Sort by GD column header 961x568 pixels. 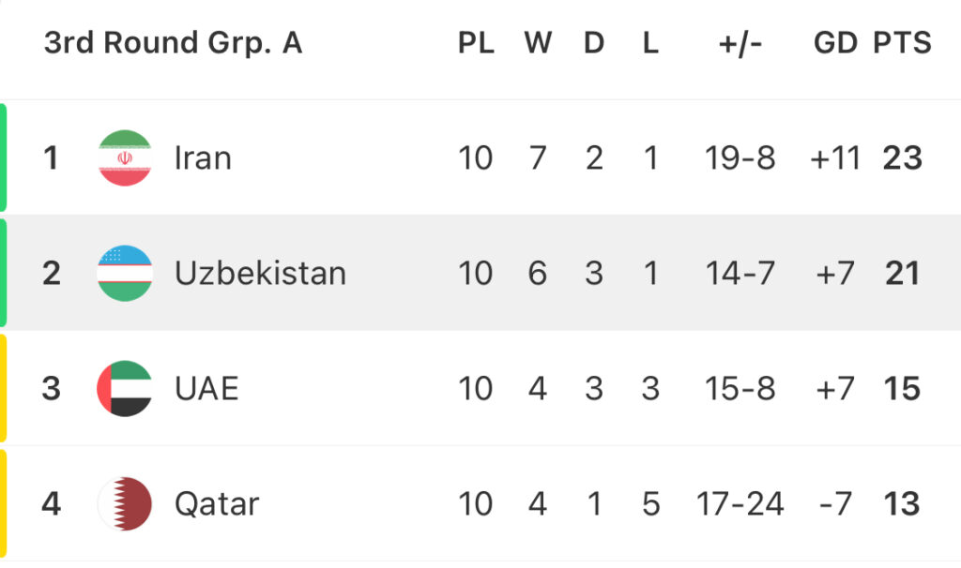tap(835, 43)
